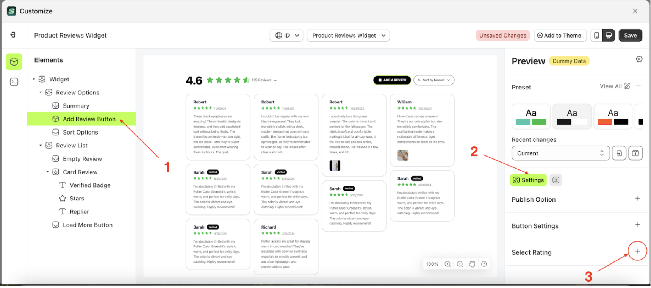Click the Customize app logo
This screenshot has width=651, height=288.
(x=12, y=11)
